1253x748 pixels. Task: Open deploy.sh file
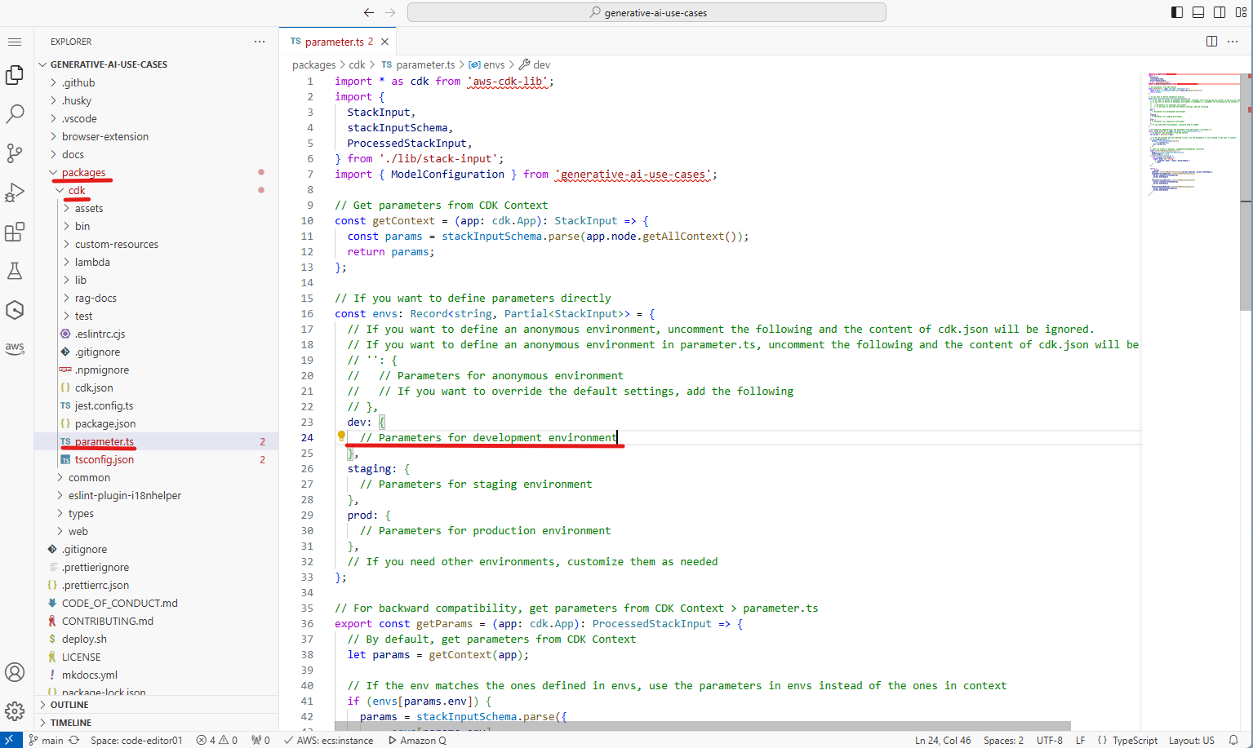157,639
